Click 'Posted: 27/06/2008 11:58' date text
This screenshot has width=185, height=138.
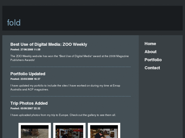click(25, 50)
